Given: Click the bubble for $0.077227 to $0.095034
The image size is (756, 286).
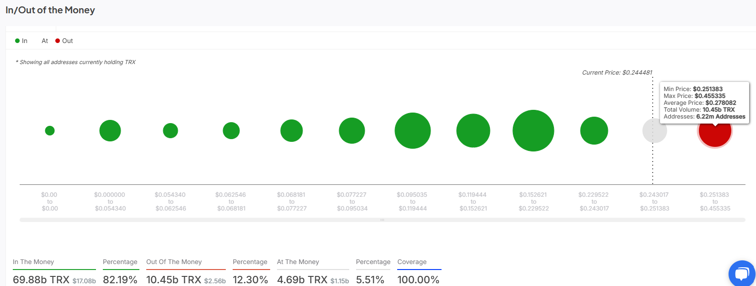Looking at the screenshot, I should point(352,131).
